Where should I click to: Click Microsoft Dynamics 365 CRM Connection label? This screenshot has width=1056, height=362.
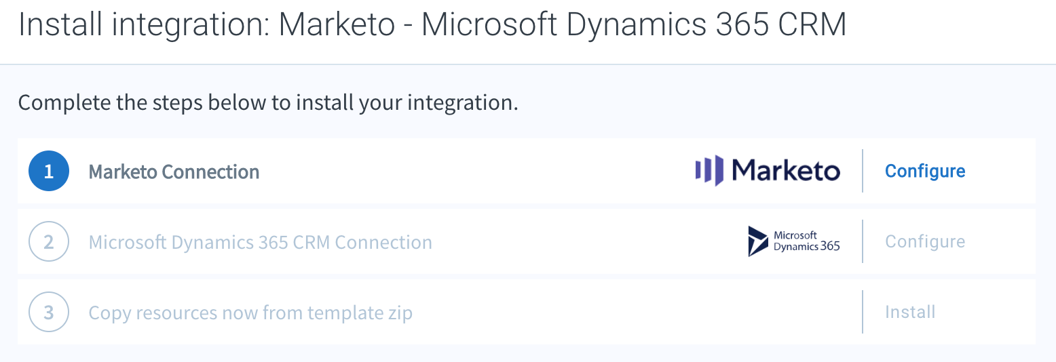coord(261,243)
